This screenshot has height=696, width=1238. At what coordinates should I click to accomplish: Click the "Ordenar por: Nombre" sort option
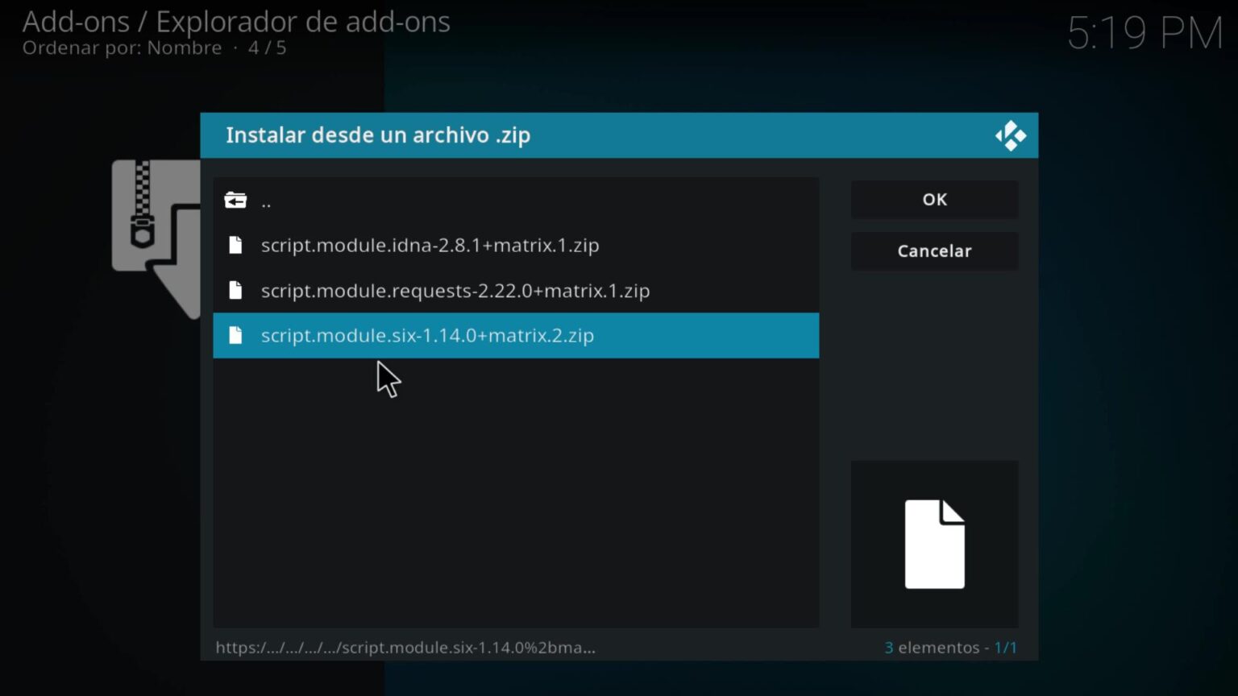(121, 48)
